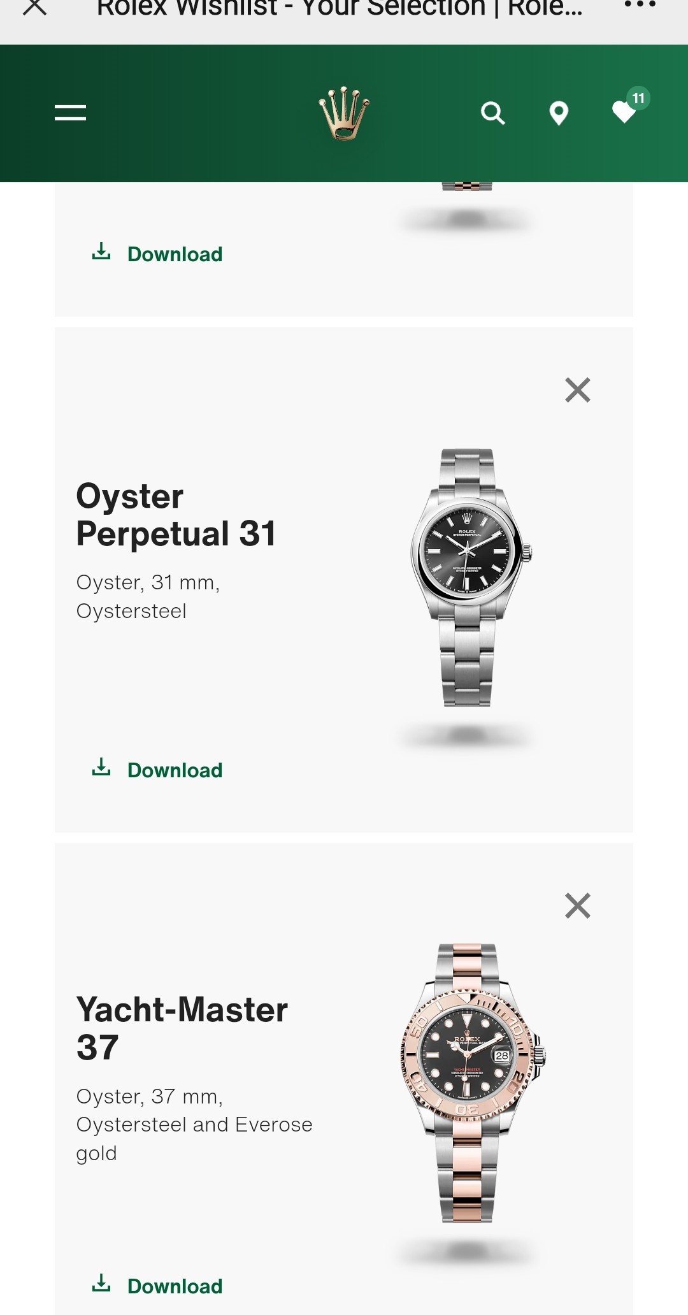Tap the Oyster Perpetual 31 watch image
The image size is (688, 1315).
pyautogui.click(x=468, y=577)
